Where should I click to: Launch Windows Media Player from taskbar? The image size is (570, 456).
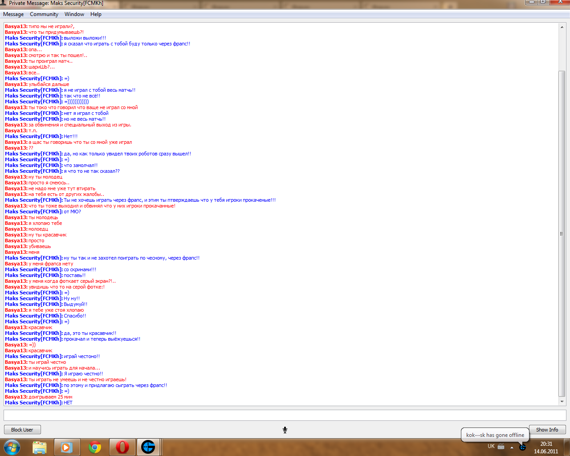click(x=67, y=447)
